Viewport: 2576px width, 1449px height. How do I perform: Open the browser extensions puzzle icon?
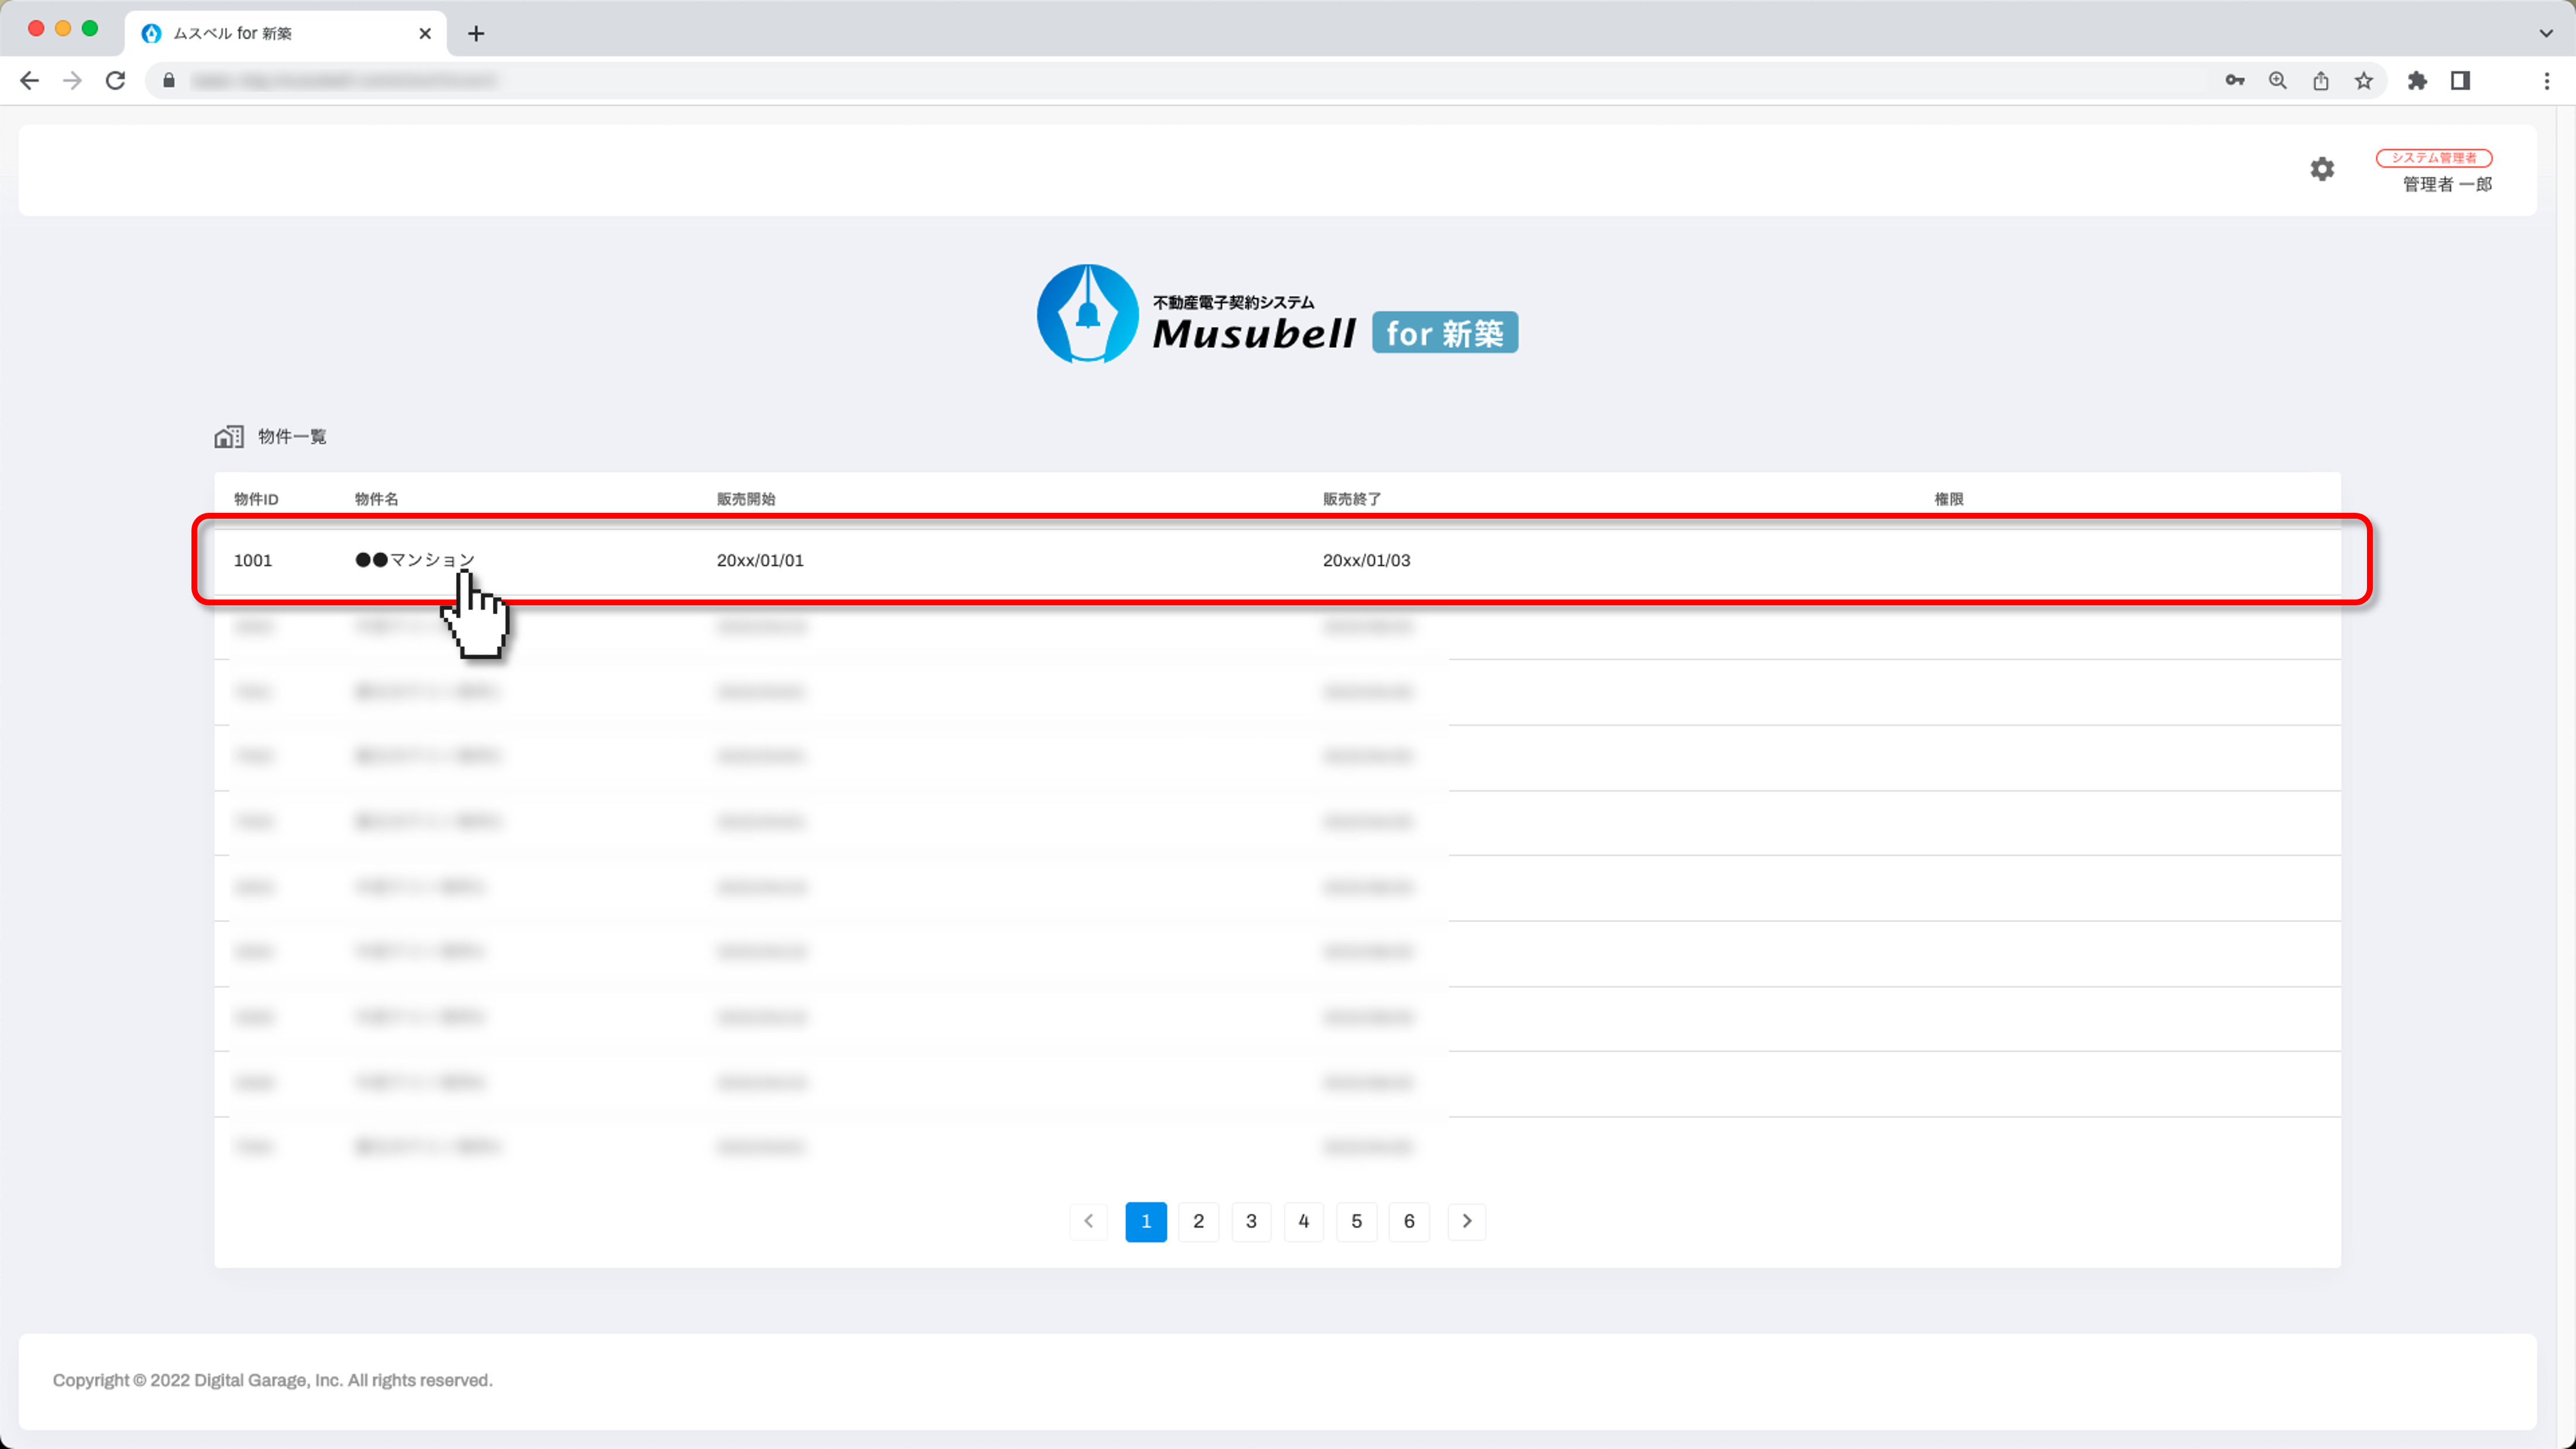click(x=2417, y=81)
